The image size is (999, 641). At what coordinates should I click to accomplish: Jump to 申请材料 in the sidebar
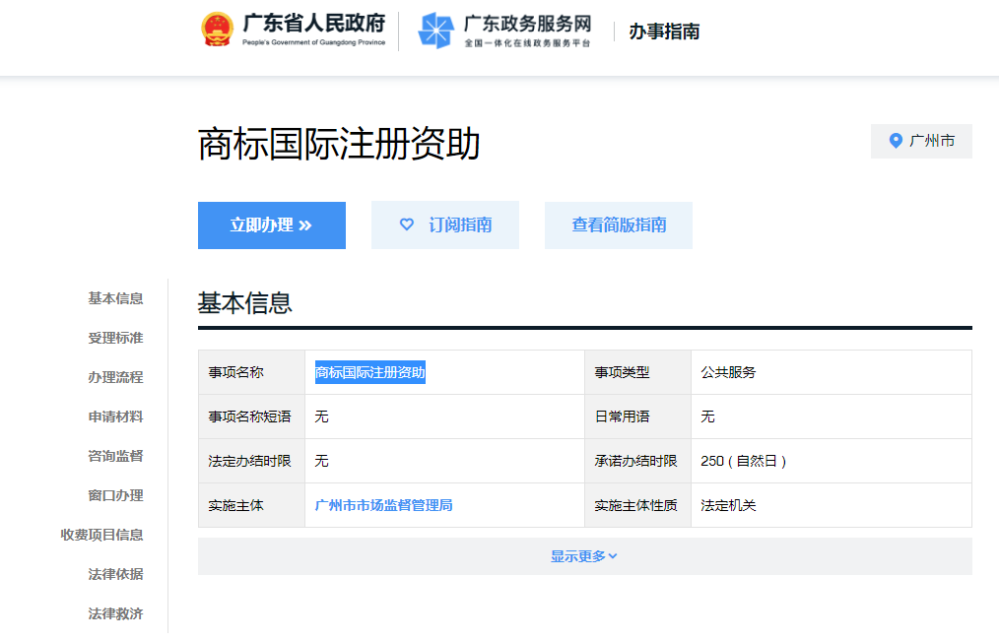pos(115,417)
